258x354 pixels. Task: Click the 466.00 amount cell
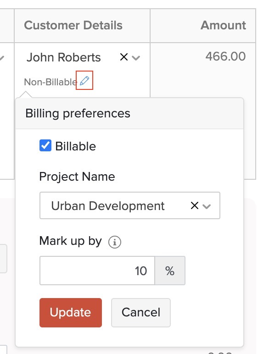[225, 56]
